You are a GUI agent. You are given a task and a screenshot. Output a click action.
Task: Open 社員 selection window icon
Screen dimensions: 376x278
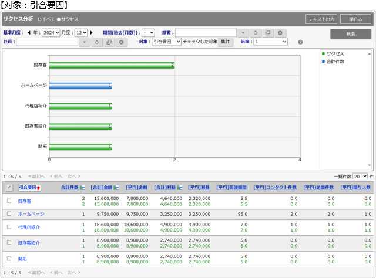109,42
